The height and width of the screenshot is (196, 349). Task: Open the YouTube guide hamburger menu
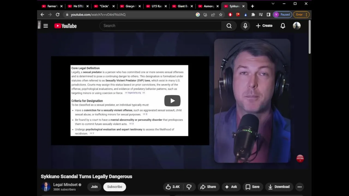click(46, 26)
